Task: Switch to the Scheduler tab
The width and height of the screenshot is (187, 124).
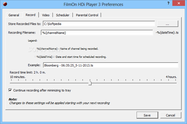Action: point(63,15)
